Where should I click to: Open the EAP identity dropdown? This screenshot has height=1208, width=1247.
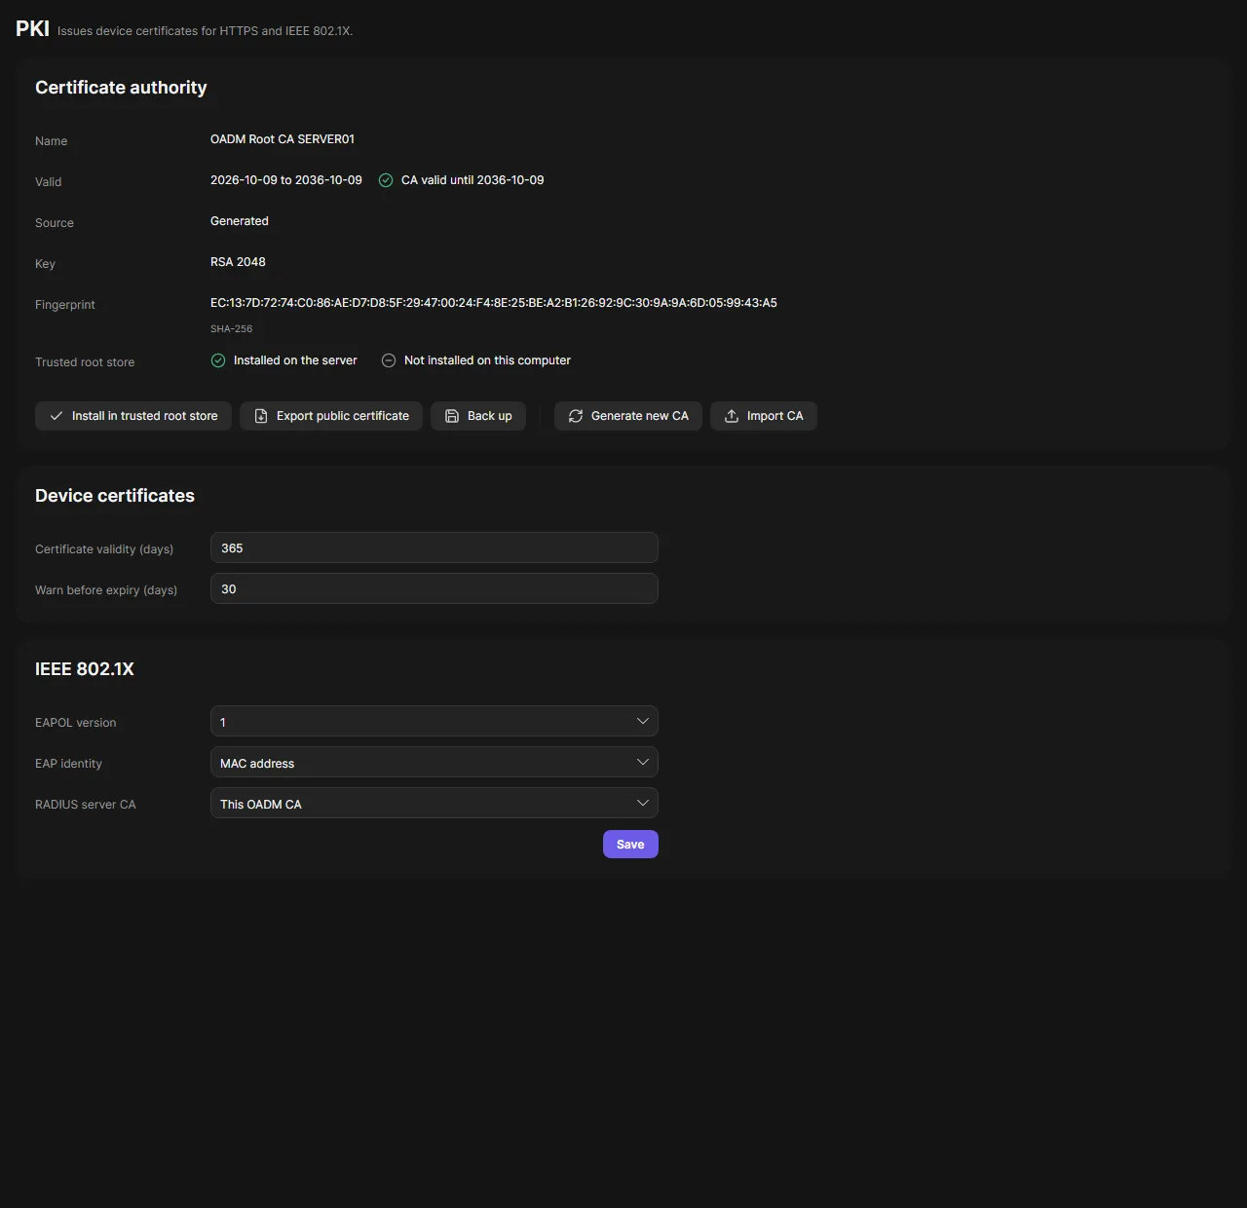click(x=435, y=762)
